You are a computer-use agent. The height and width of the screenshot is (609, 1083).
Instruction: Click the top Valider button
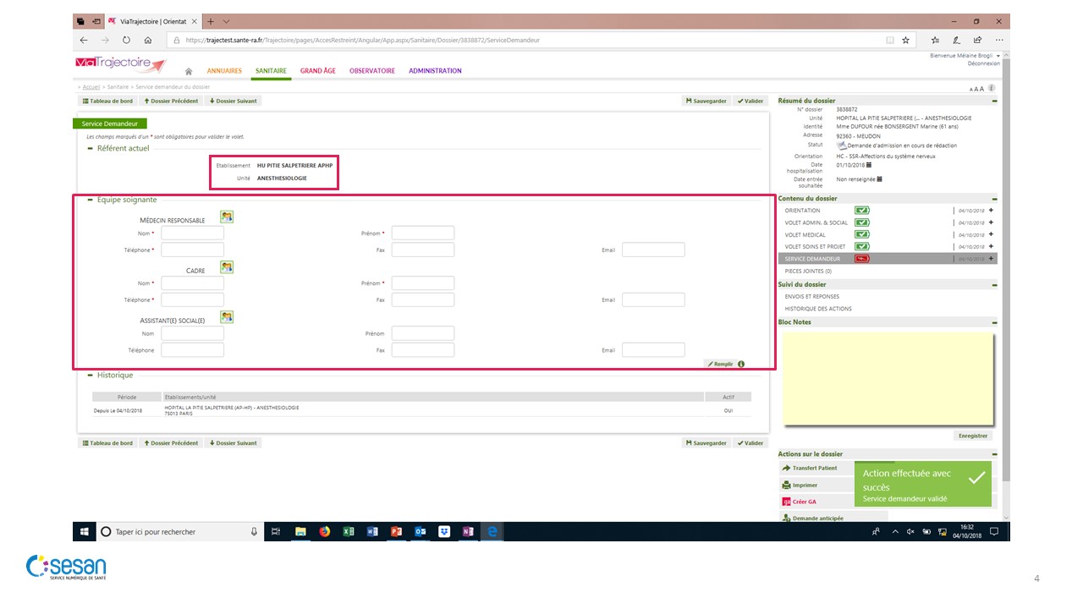750,101
